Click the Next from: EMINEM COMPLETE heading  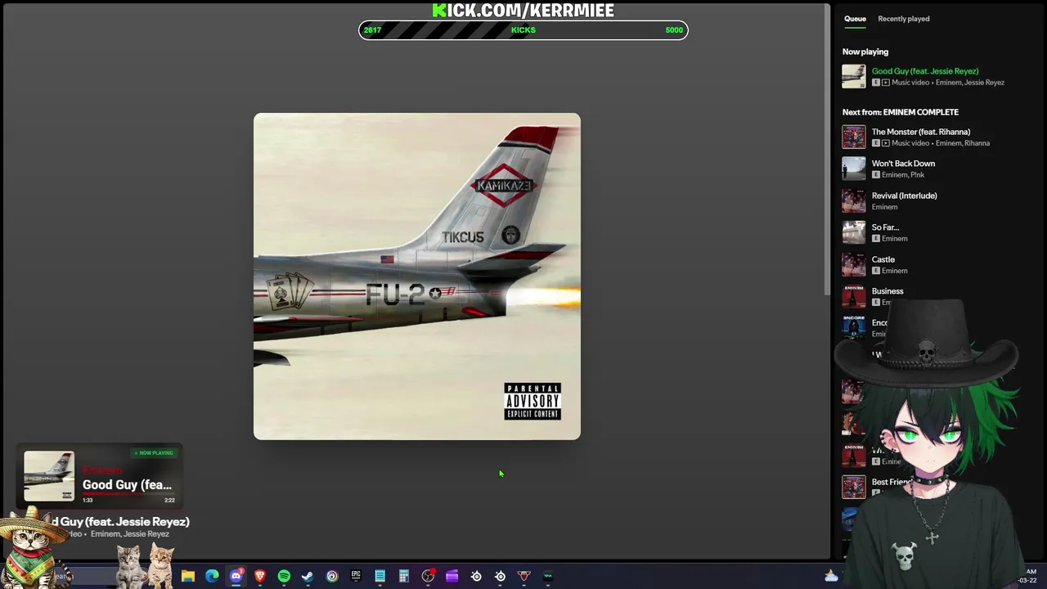(901, 112)
